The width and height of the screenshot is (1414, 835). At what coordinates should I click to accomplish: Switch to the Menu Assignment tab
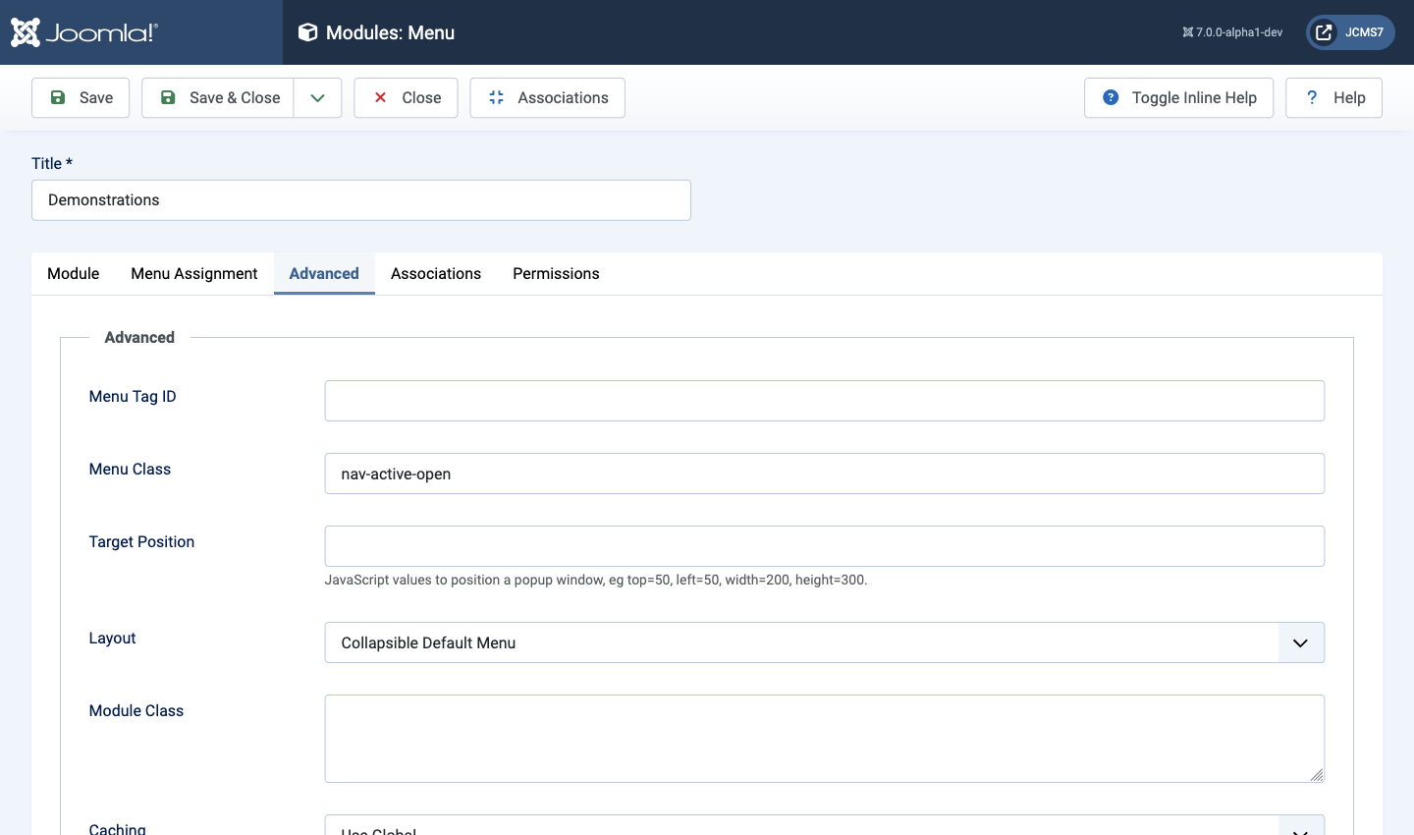coord(194,274)
